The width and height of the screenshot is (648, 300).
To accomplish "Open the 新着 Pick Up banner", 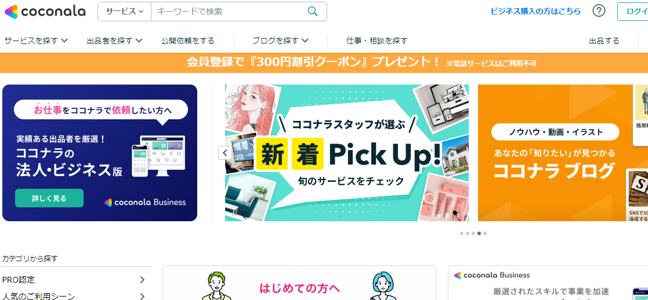I will tap(347, 153).
